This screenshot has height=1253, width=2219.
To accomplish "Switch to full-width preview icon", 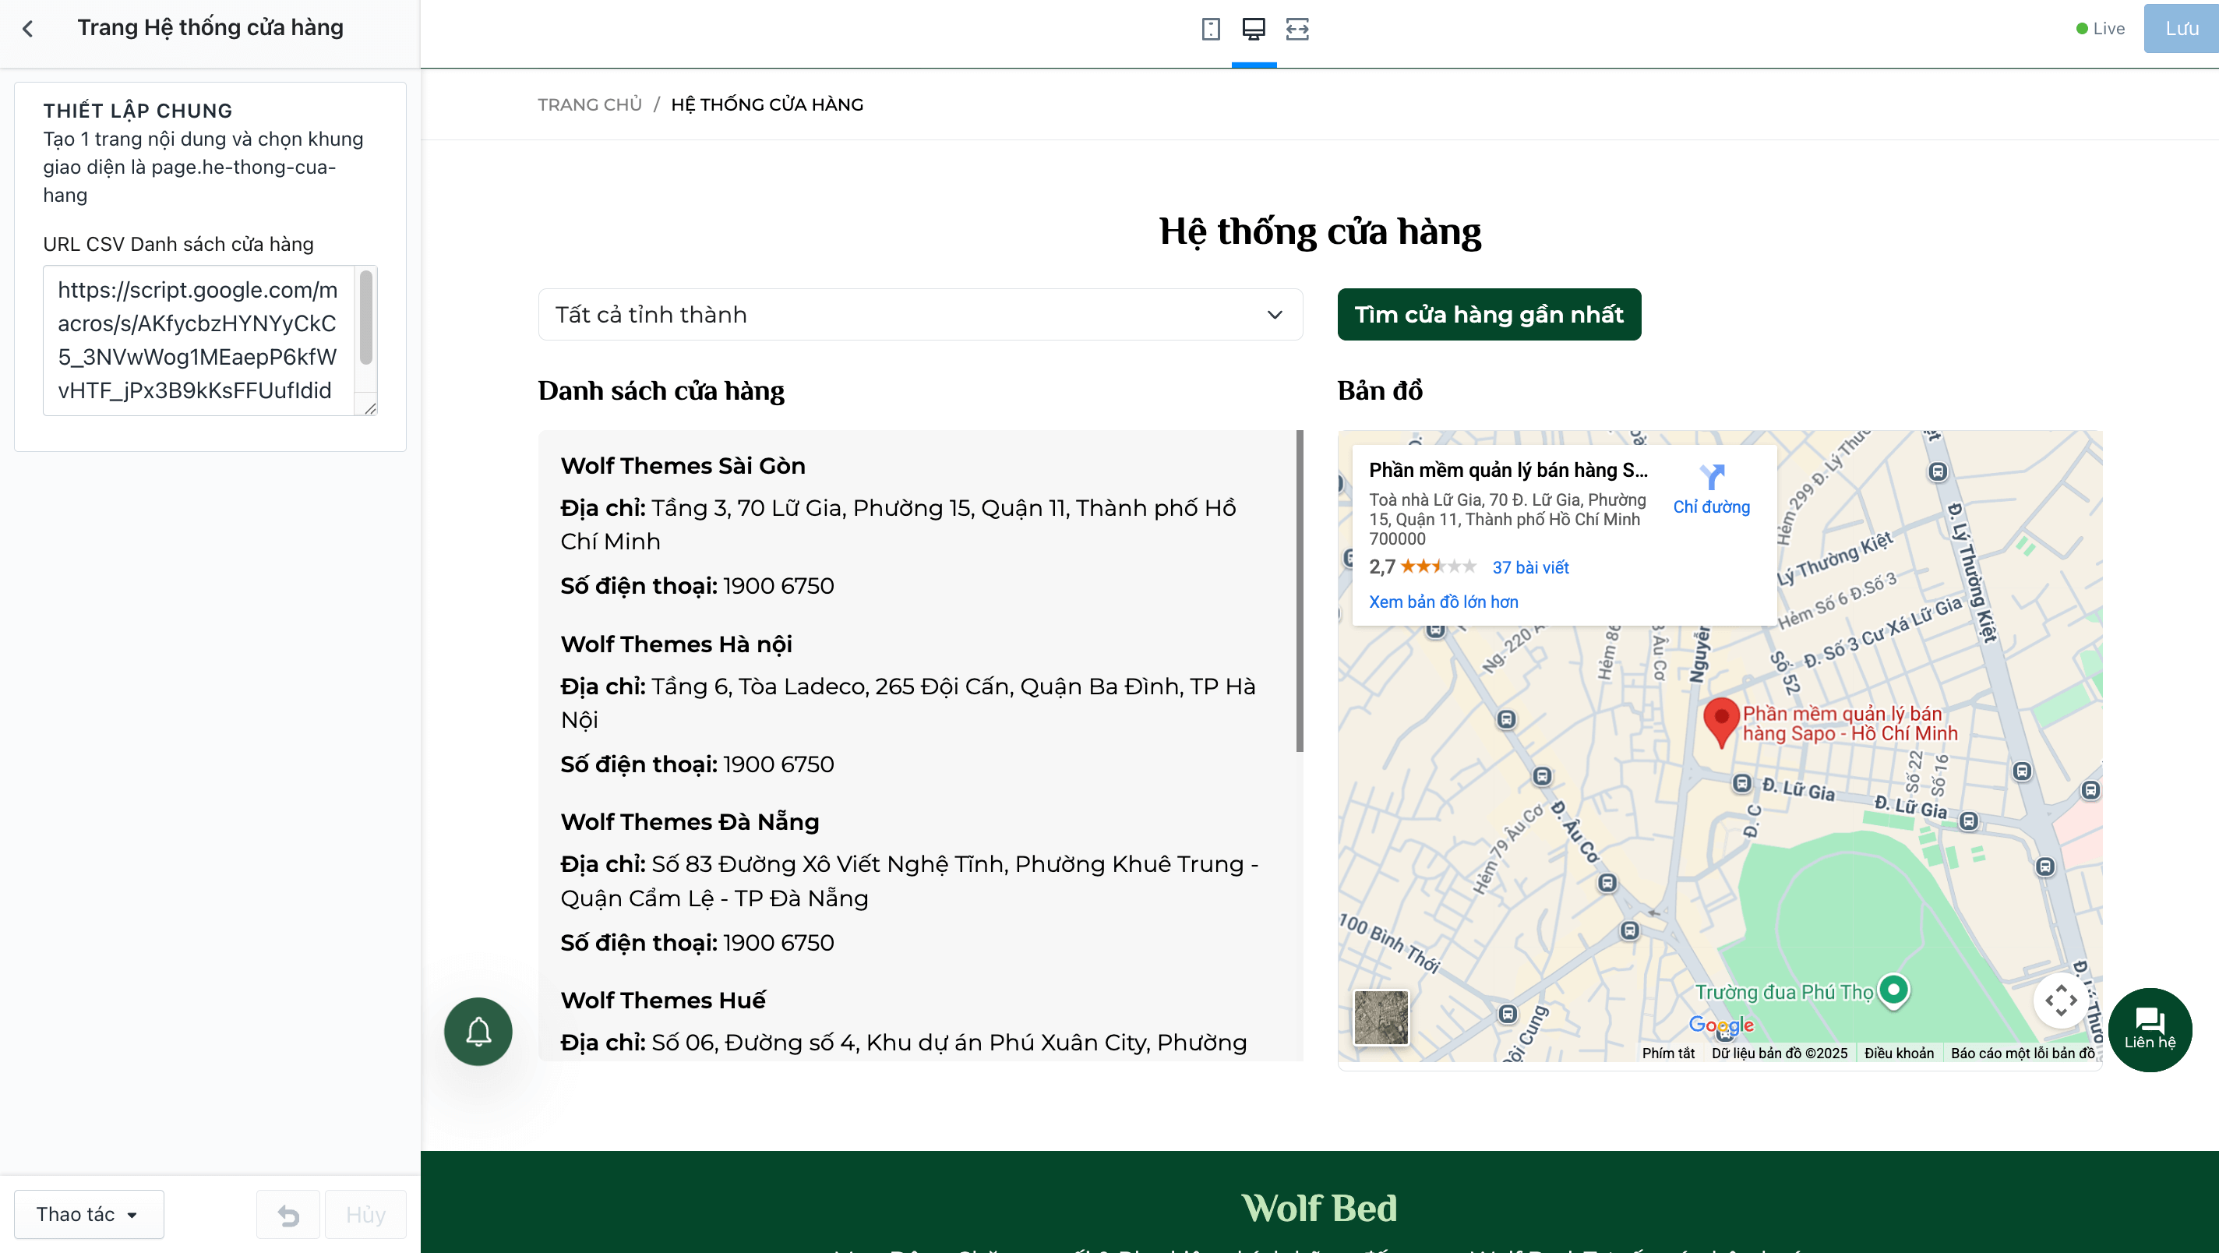I will [x=1297, y=30].
